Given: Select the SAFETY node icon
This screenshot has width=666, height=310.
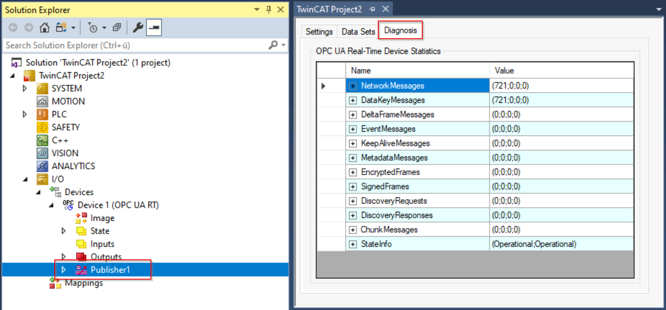Looking at the screenshot, I should point(42,127).
